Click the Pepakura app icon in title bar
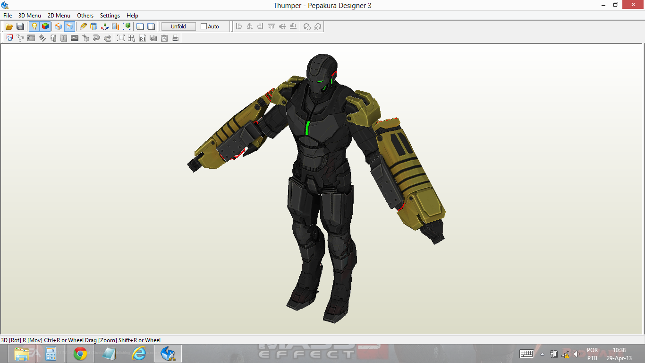The height and width of the screenshot is (363, 645). (5, 5)
